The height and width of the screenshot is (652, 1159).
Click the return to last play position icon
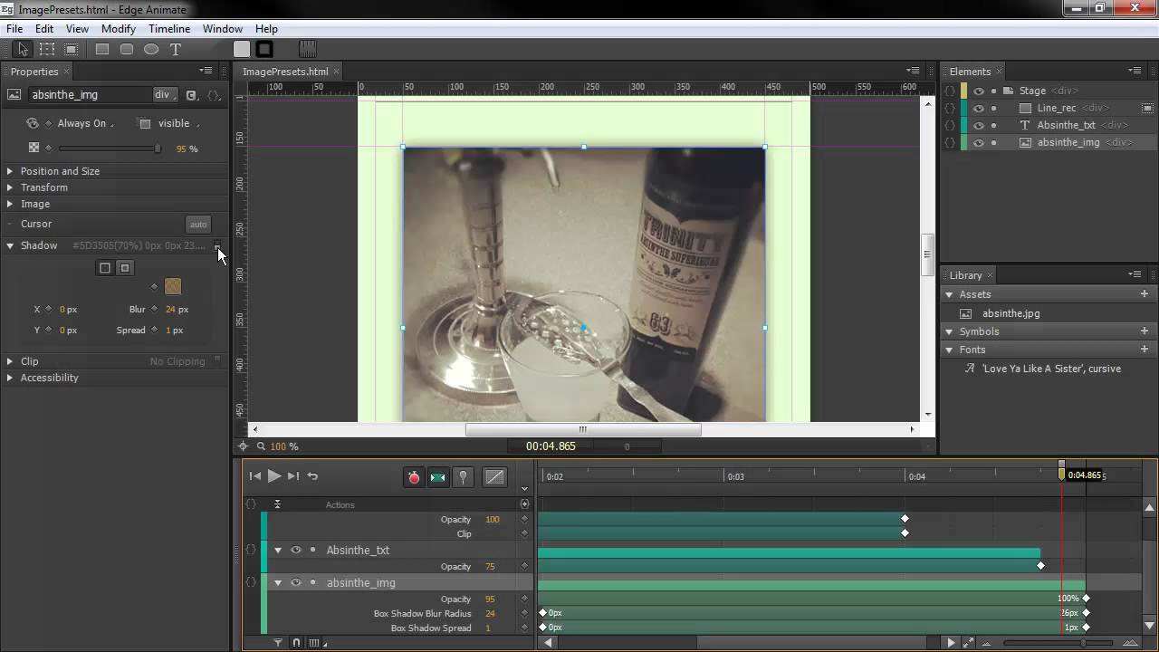tap(312, 476)
